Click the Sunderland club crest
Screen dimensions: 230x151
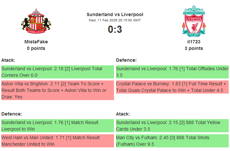coord(36,21)
